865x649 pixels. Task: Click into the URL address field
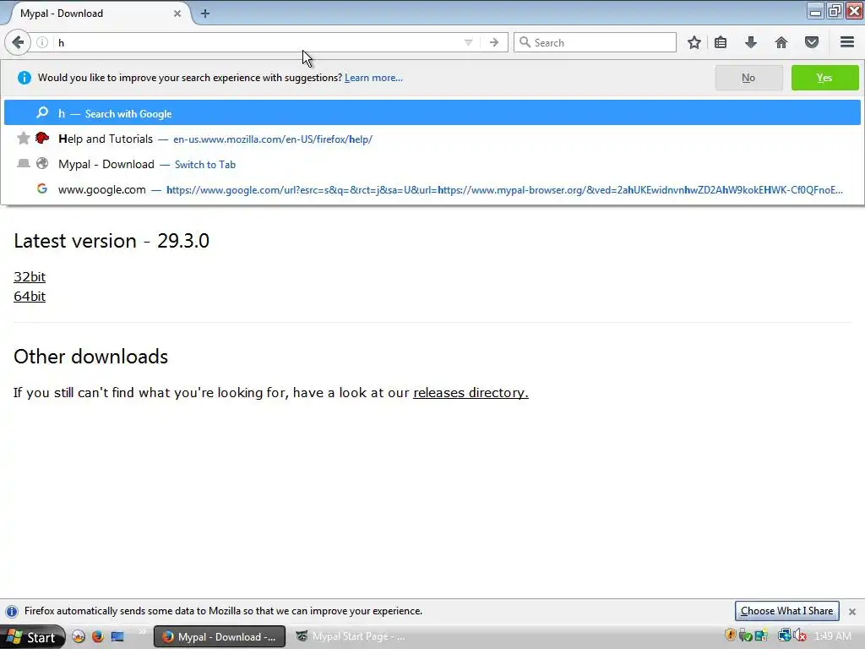259,42
